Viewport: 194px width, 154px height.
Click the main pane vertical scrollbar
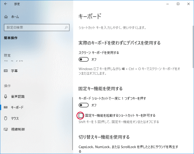point(193,47)
